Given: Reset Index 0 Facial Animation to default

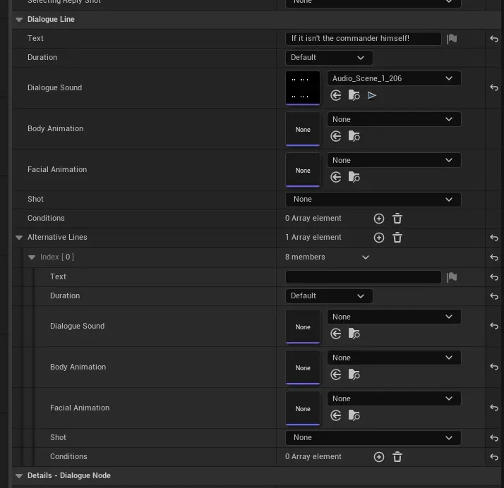Looking at the screenshot, I should click(494, 408).
